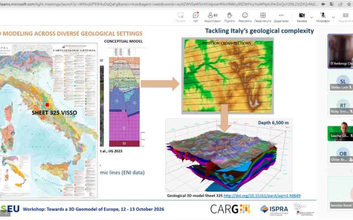This screenshot has height=220, width=353.
Task: Click the participant strip pager chevron
Action: pos(351,171)
